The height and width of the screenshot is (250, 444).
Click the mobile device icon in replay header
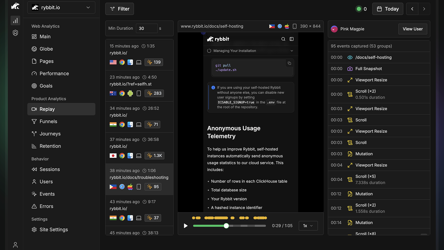point(295,26)
